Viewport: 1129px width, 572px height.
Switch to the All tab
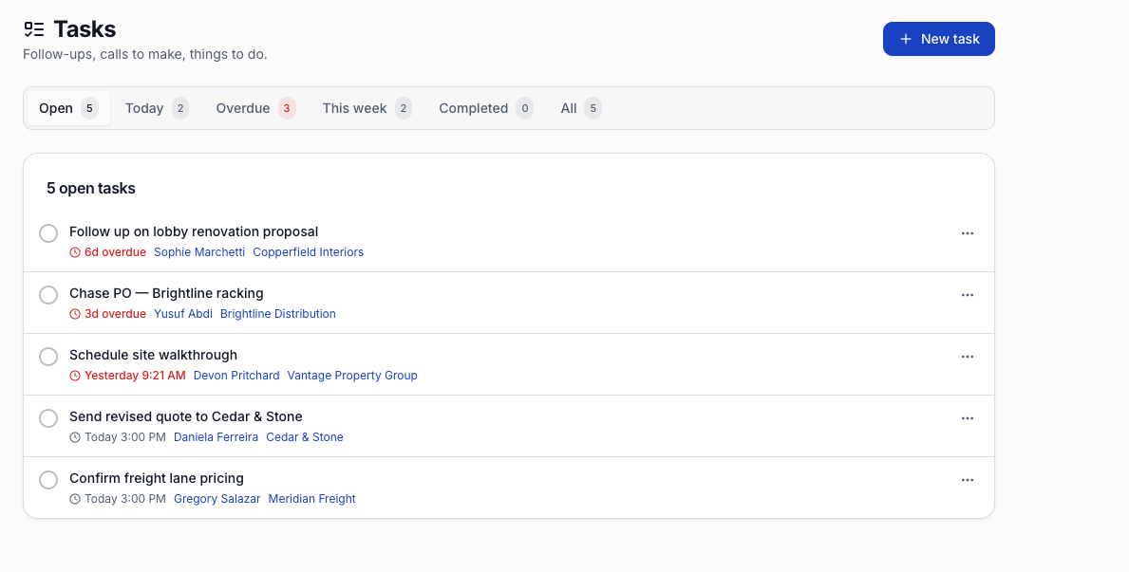581,108
